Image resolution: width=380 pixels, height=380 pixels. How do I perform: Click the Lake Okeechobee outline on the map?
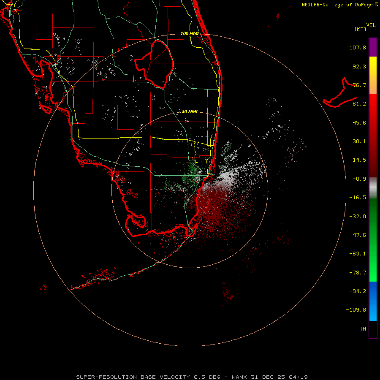click(x=154, y=64)
